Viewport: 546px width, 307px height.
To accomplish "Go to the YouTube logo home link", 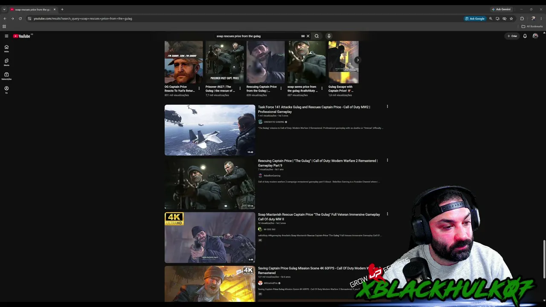I will (21, 36).
